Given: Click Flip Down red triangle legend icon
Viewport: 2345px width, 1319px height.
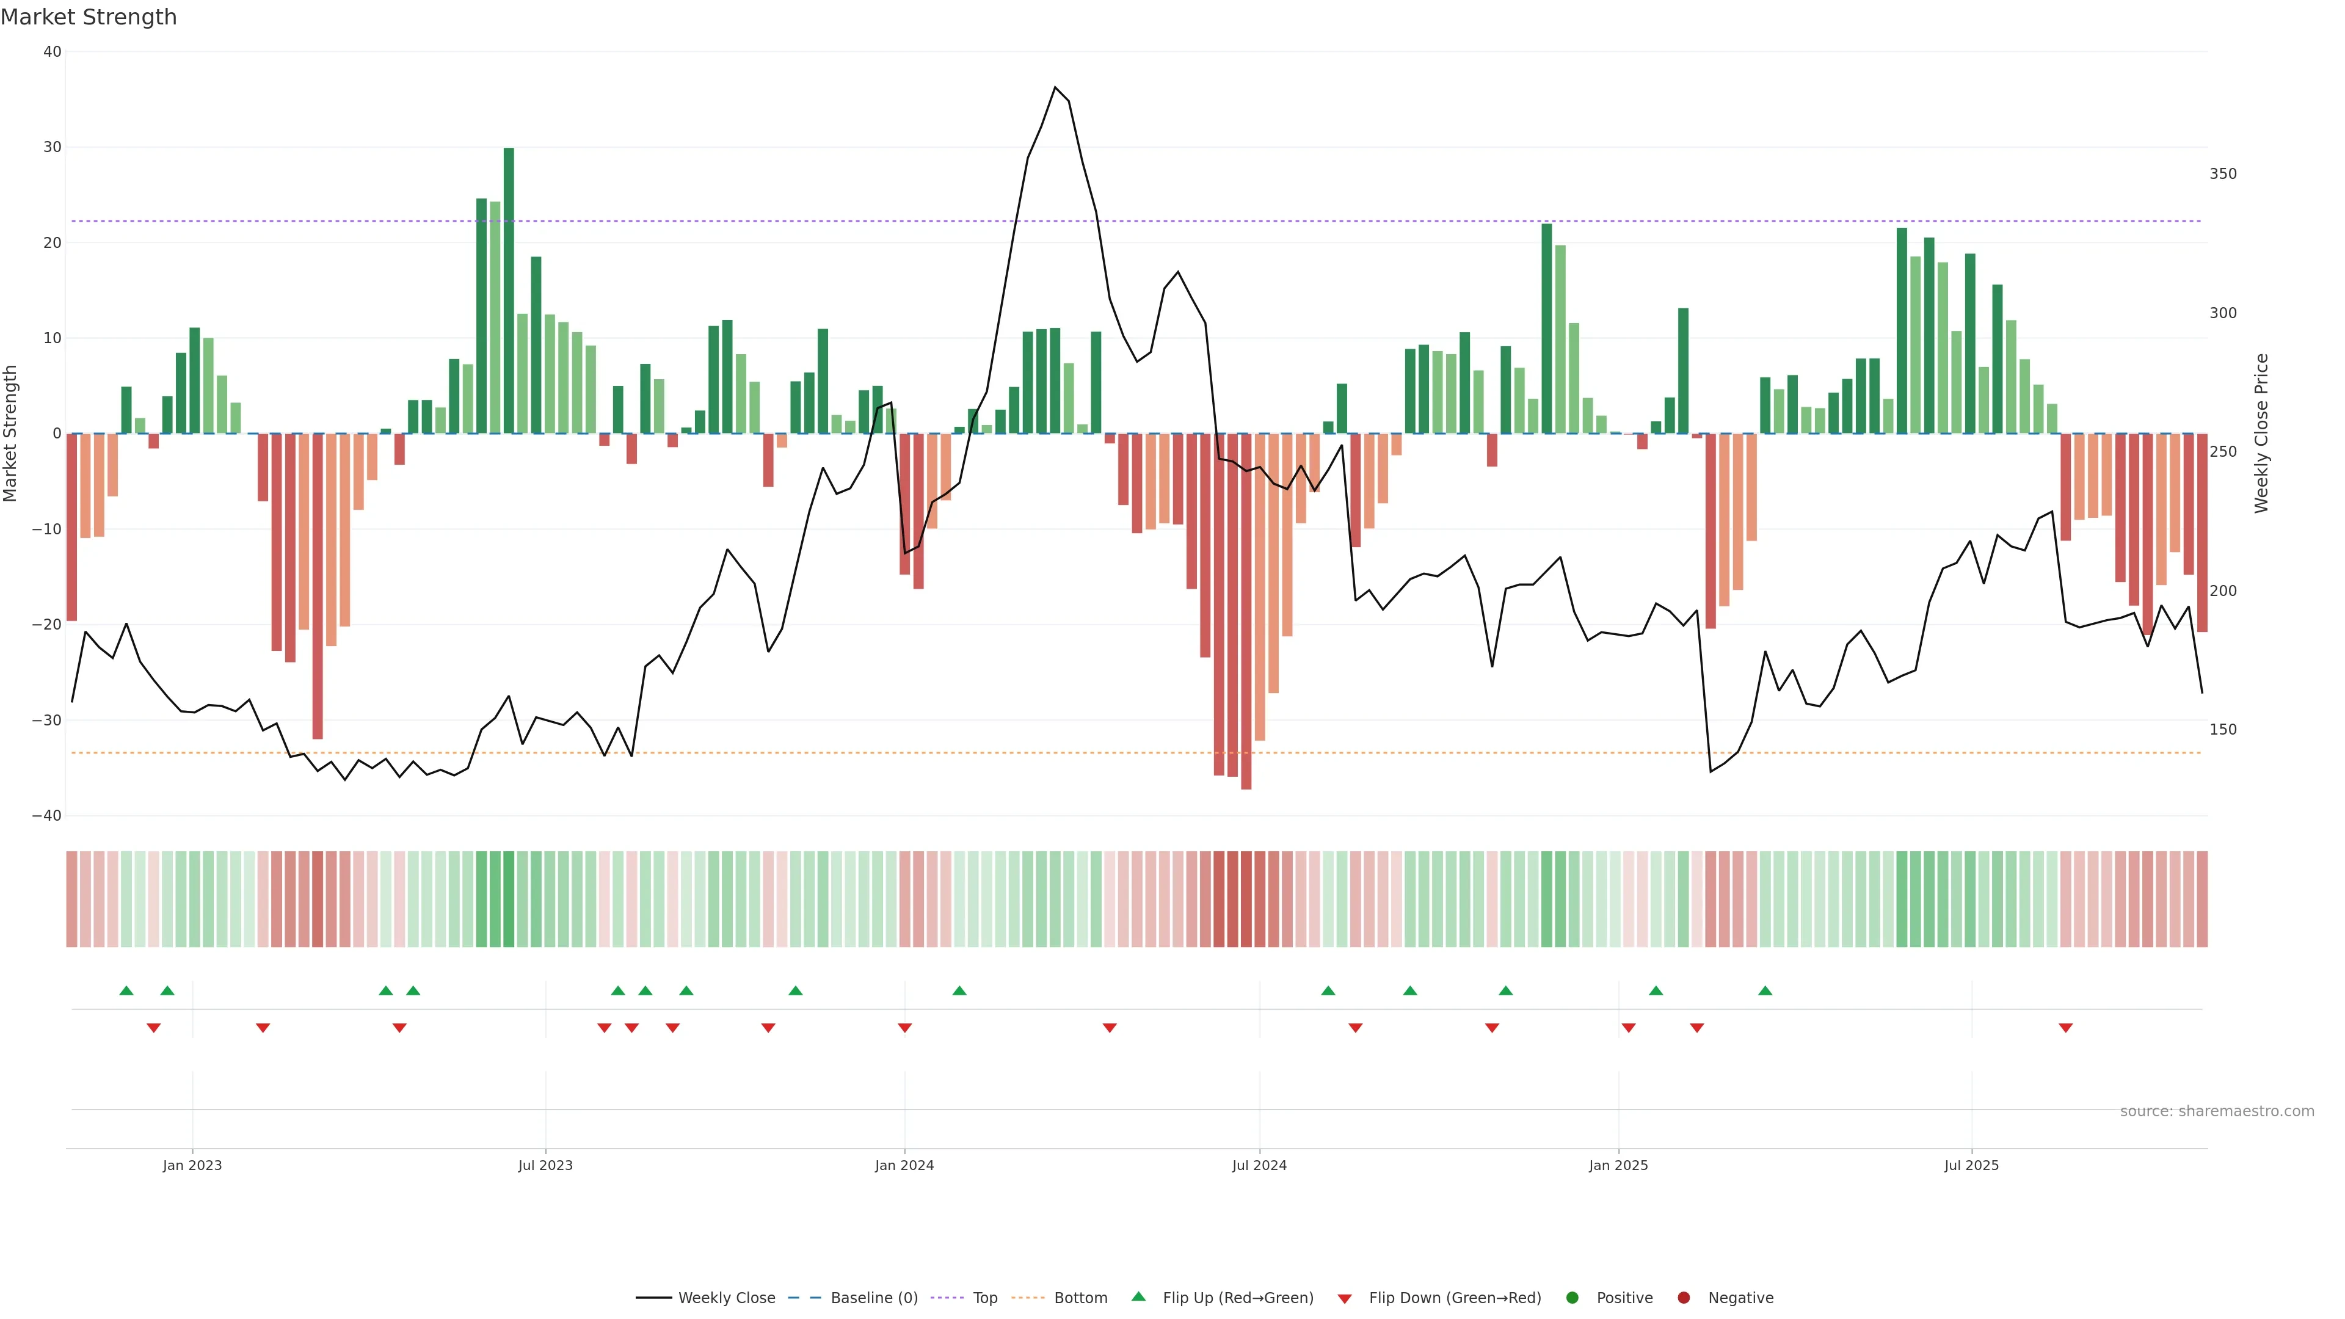Looking at the screenshot, I should [1345, 1298].
